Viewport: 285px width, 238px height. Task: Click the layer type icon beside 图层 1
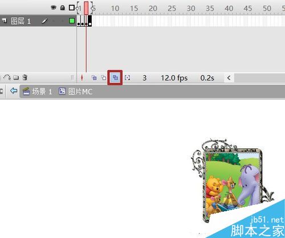pyautogui.click(x=5, y=21)
